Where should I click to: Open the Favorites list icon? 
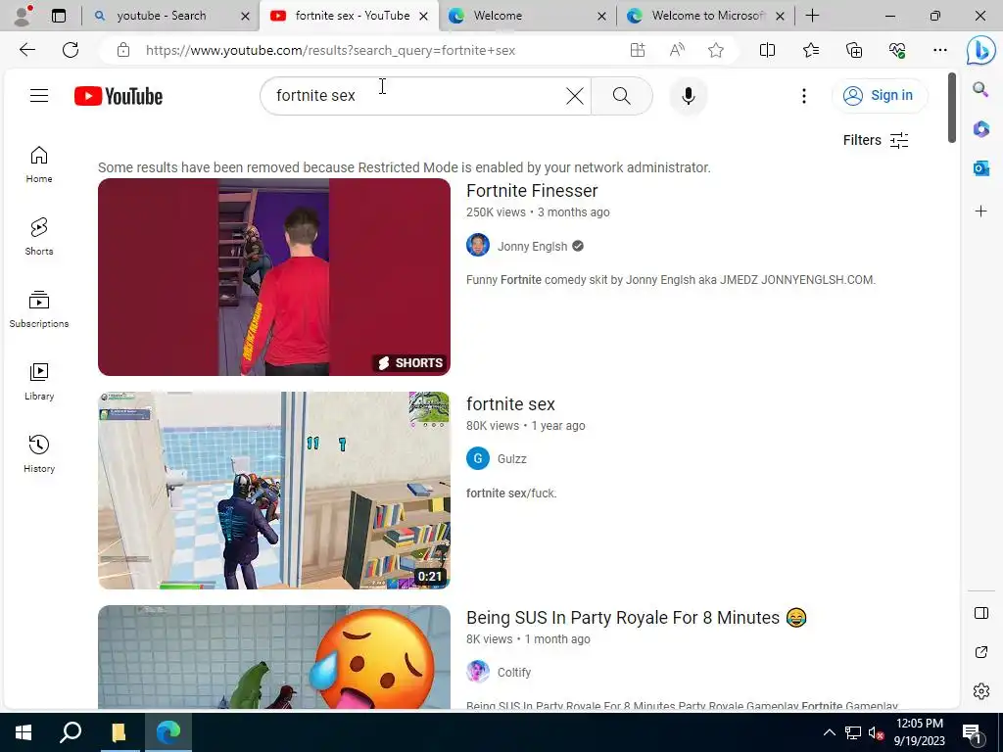pyautogui.click(x=810, y=50)
